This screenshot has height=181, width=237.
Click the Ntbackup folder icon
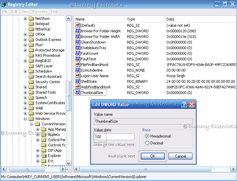[x=31, y=29]
